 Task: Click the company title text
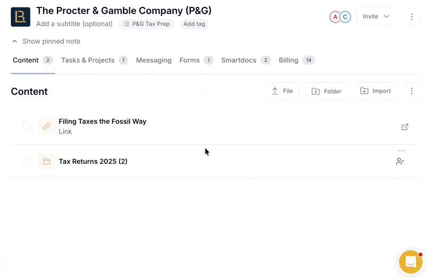[124, 11]
